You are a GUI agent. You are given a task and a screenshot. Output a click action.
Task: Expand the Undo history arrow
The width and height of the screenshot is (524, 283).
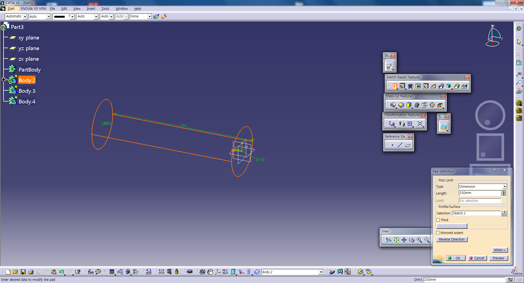(65, 275)
